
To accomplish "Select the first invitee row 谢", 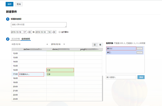I will [121, 49].
